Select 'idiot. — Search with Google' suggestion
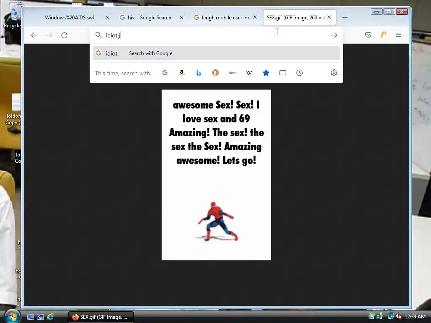431x323 pixels. (x=216, y=53)
